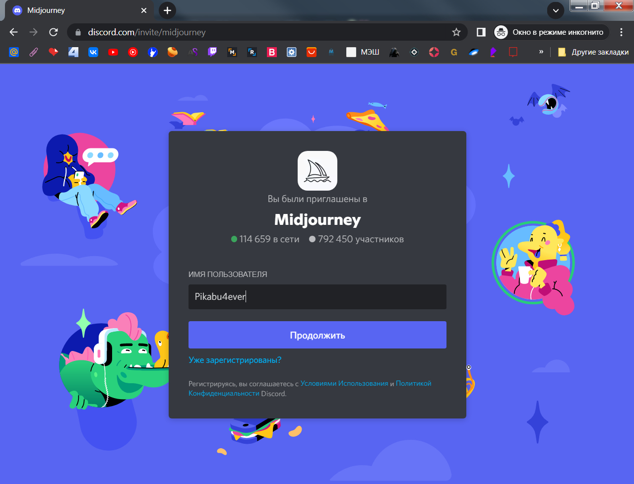Viewport: 634px width, 484px height.
Task: Open the hooded figure bookmark
Action: [x=394, y=52]
